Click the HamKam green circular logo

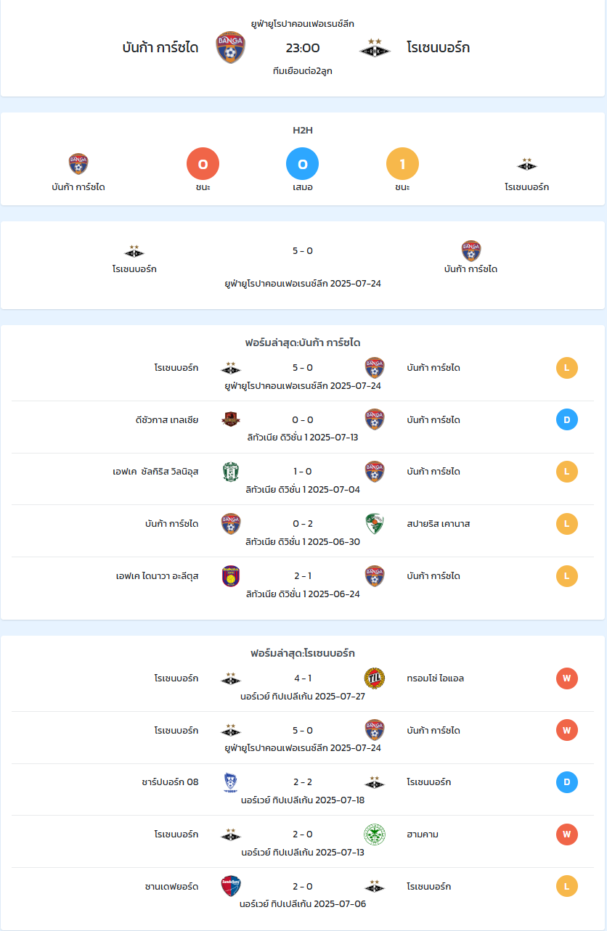[375, 834]
